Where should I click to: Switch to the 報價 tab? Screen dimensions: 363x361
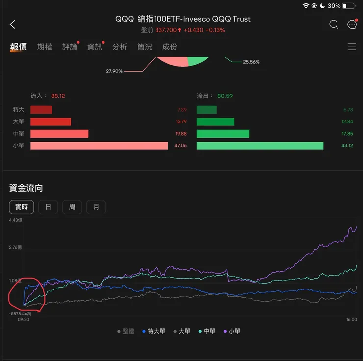tap(18, 47)
